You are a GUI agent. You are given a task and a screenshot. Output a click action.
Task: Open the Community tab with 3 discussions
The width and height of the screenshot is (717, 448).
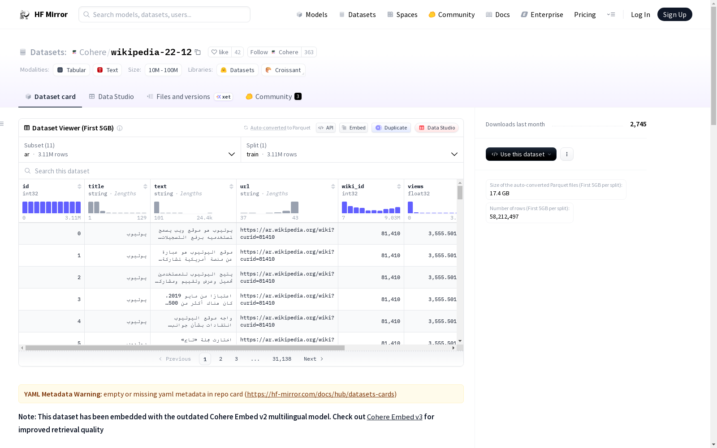[x=273, y=96]
